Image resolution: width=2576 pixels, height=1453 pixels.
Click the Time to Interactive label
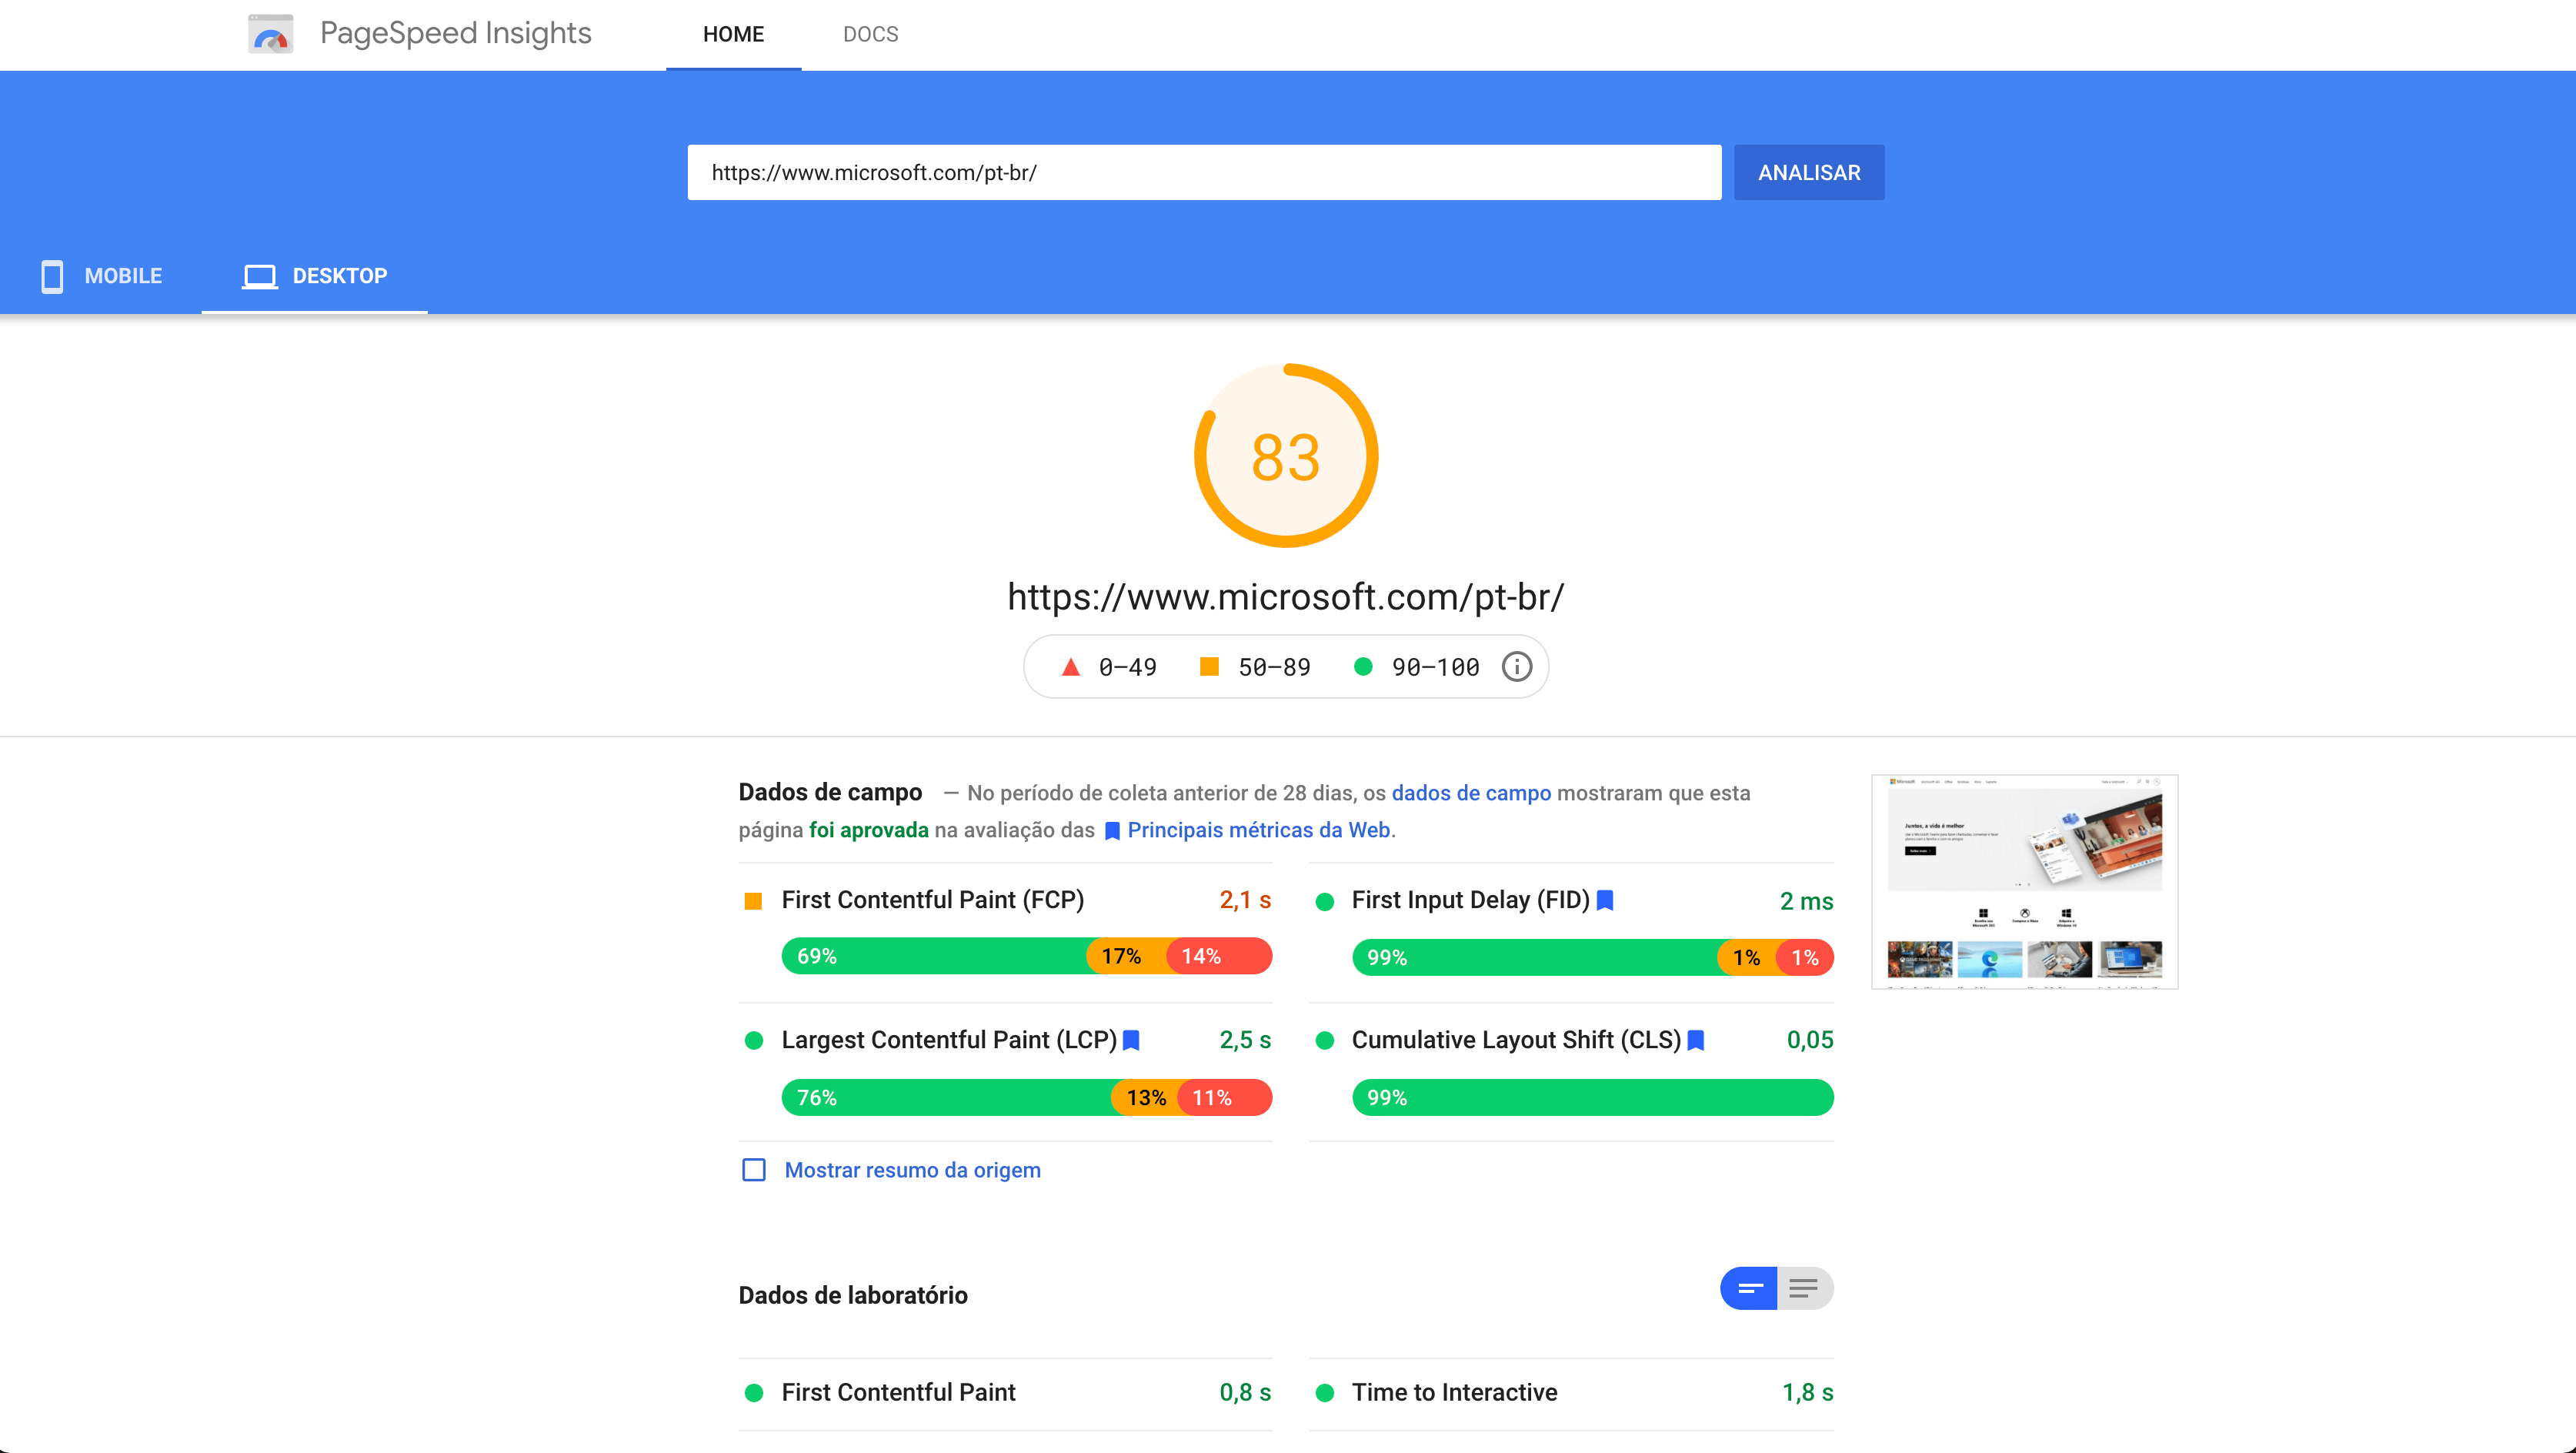(1454, 1392)
